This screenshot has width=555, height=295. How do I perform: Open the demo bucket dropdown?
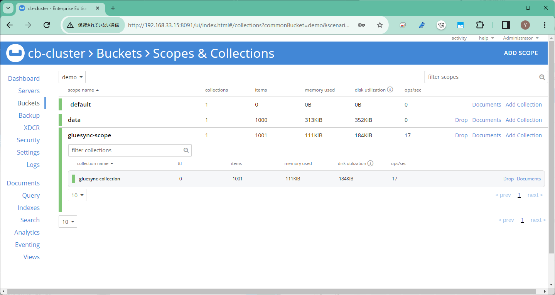point(72,77)
